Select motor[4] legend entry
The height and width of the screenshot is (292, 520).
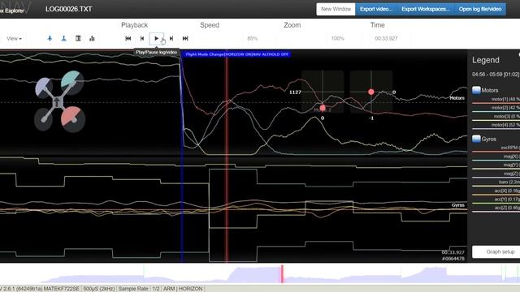(x=496, y=126)
